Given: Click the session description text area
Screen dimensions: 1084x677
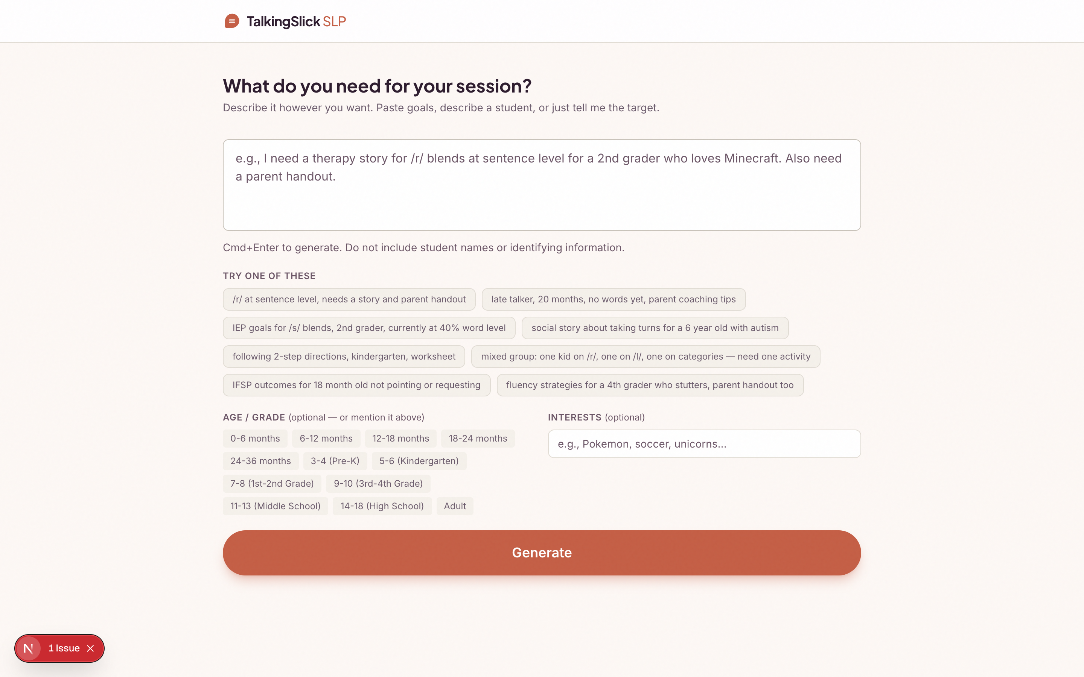Looking at the screenshot, I should (x=542, y=185).
